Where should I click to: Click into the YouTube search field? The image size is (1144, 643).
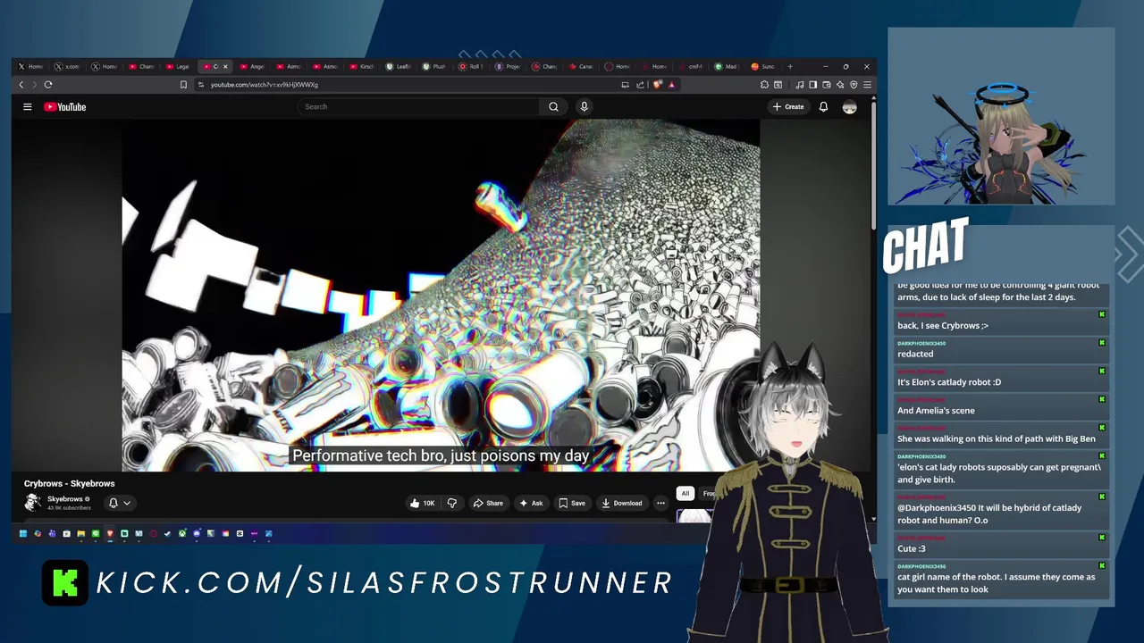pyautogui.click(x=418, y=106)
